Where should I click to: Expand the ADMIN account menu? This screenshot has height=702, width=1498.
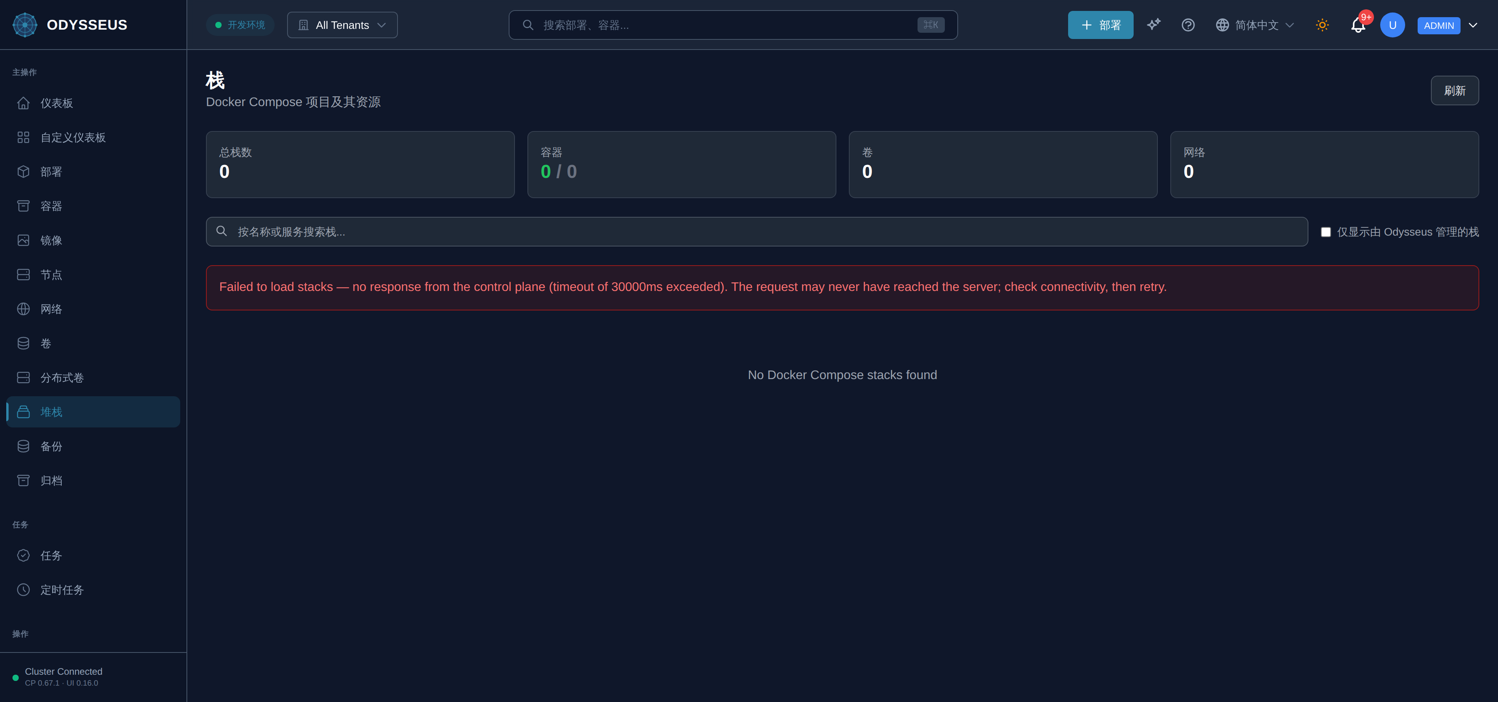click(1447, 25)
